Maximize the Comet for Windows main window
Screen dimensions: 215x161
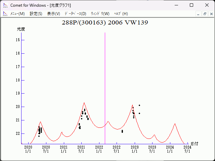pyautogui.click(x=191, y=5)
